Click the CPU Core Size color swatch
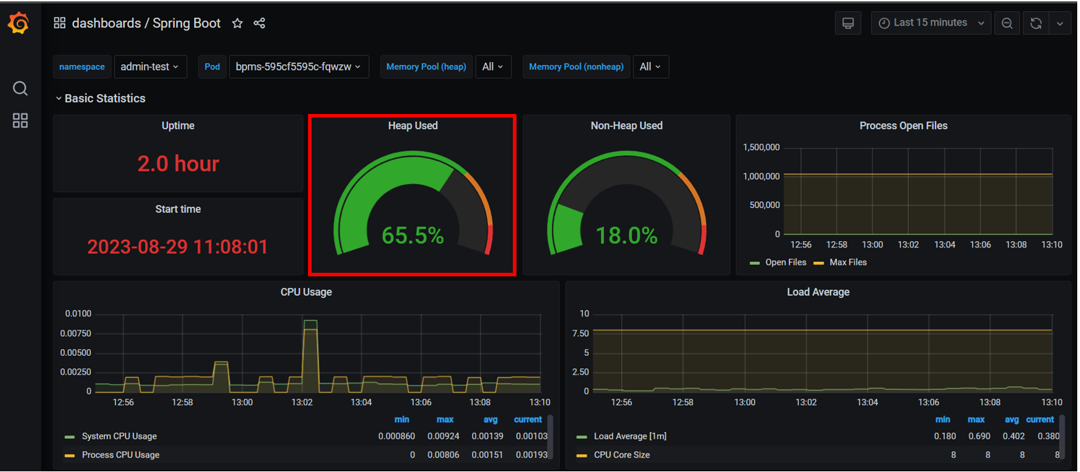Screen dimensions: 1080x472 click(x=582, y=456)
